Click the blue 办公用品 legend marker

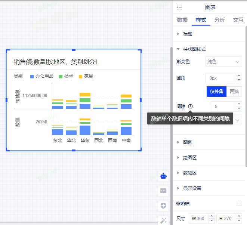[x=32, y=76]
